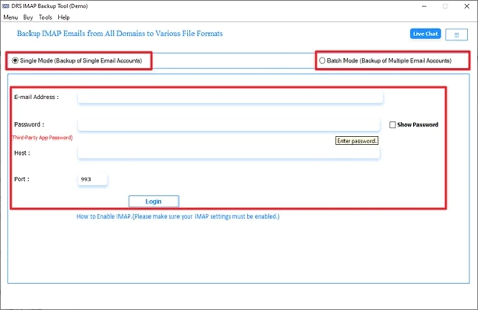Open the How to Enable IMAP link
478x310 pixels.
(178, 216)
